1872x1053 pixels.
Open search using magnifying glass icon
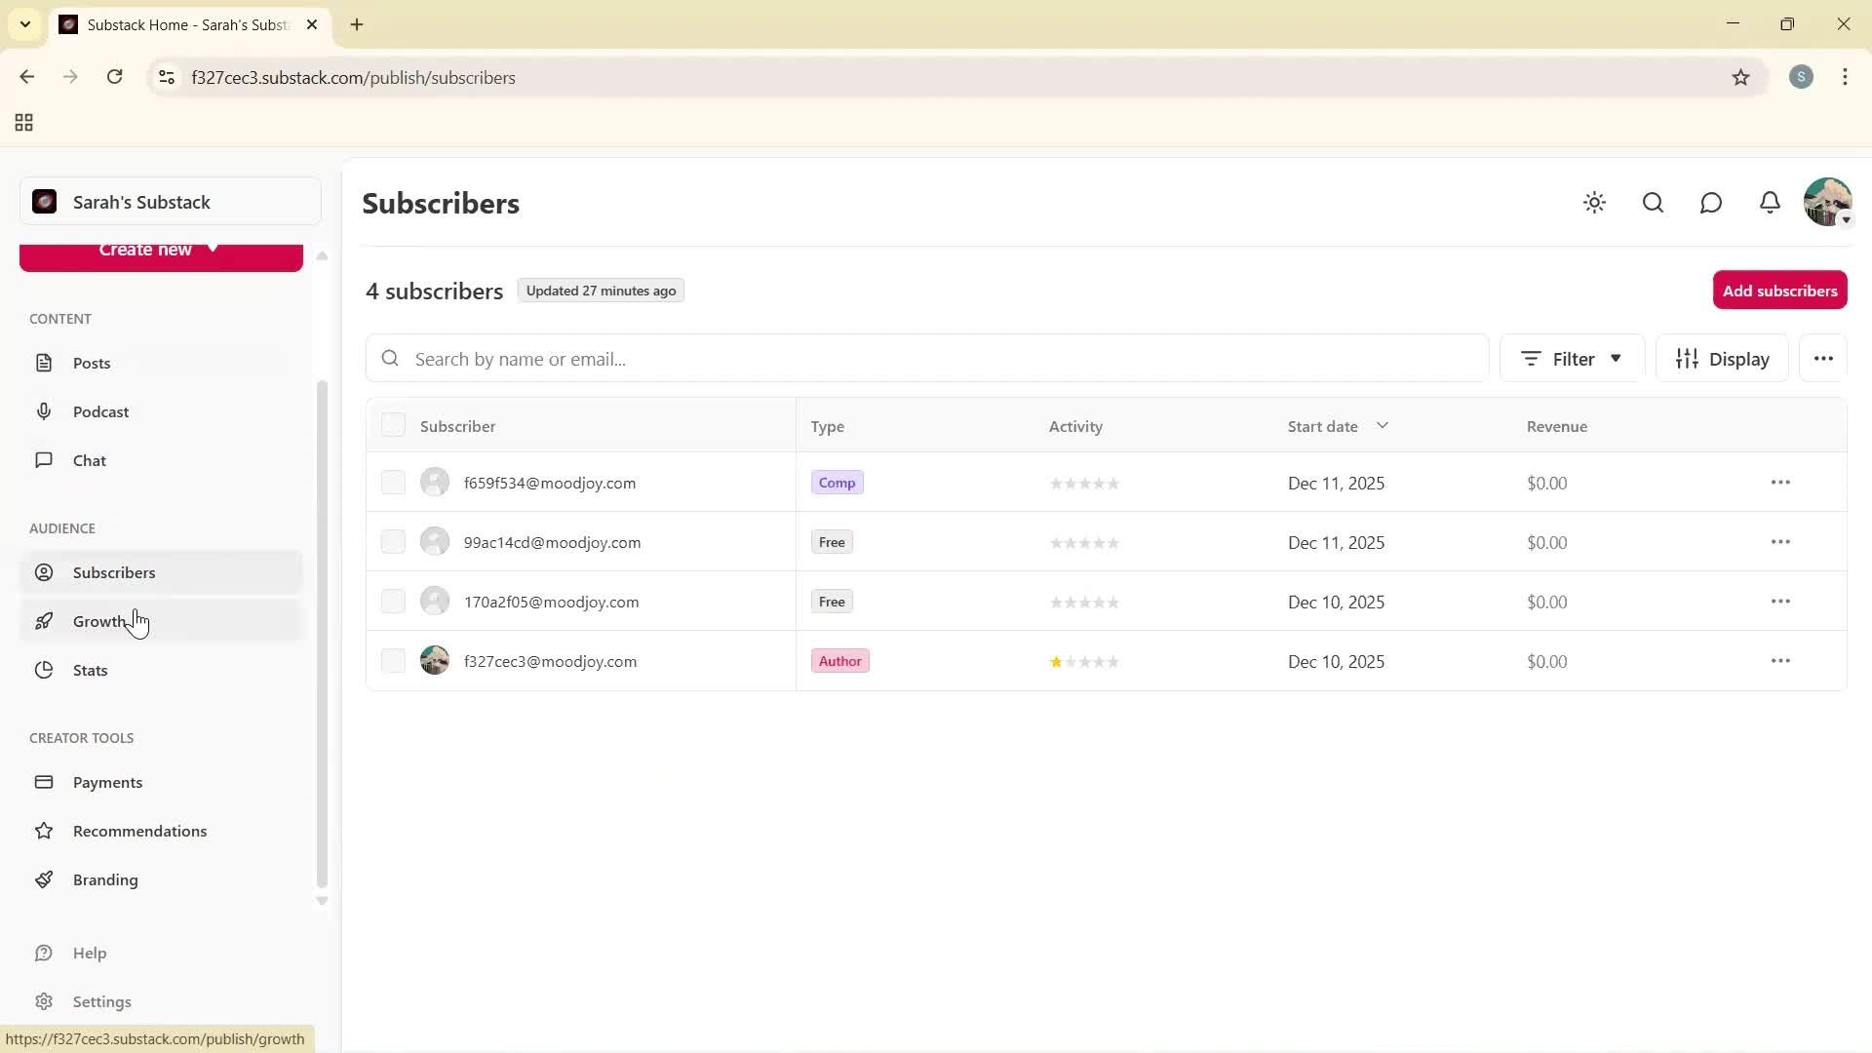pos(1653,203)
